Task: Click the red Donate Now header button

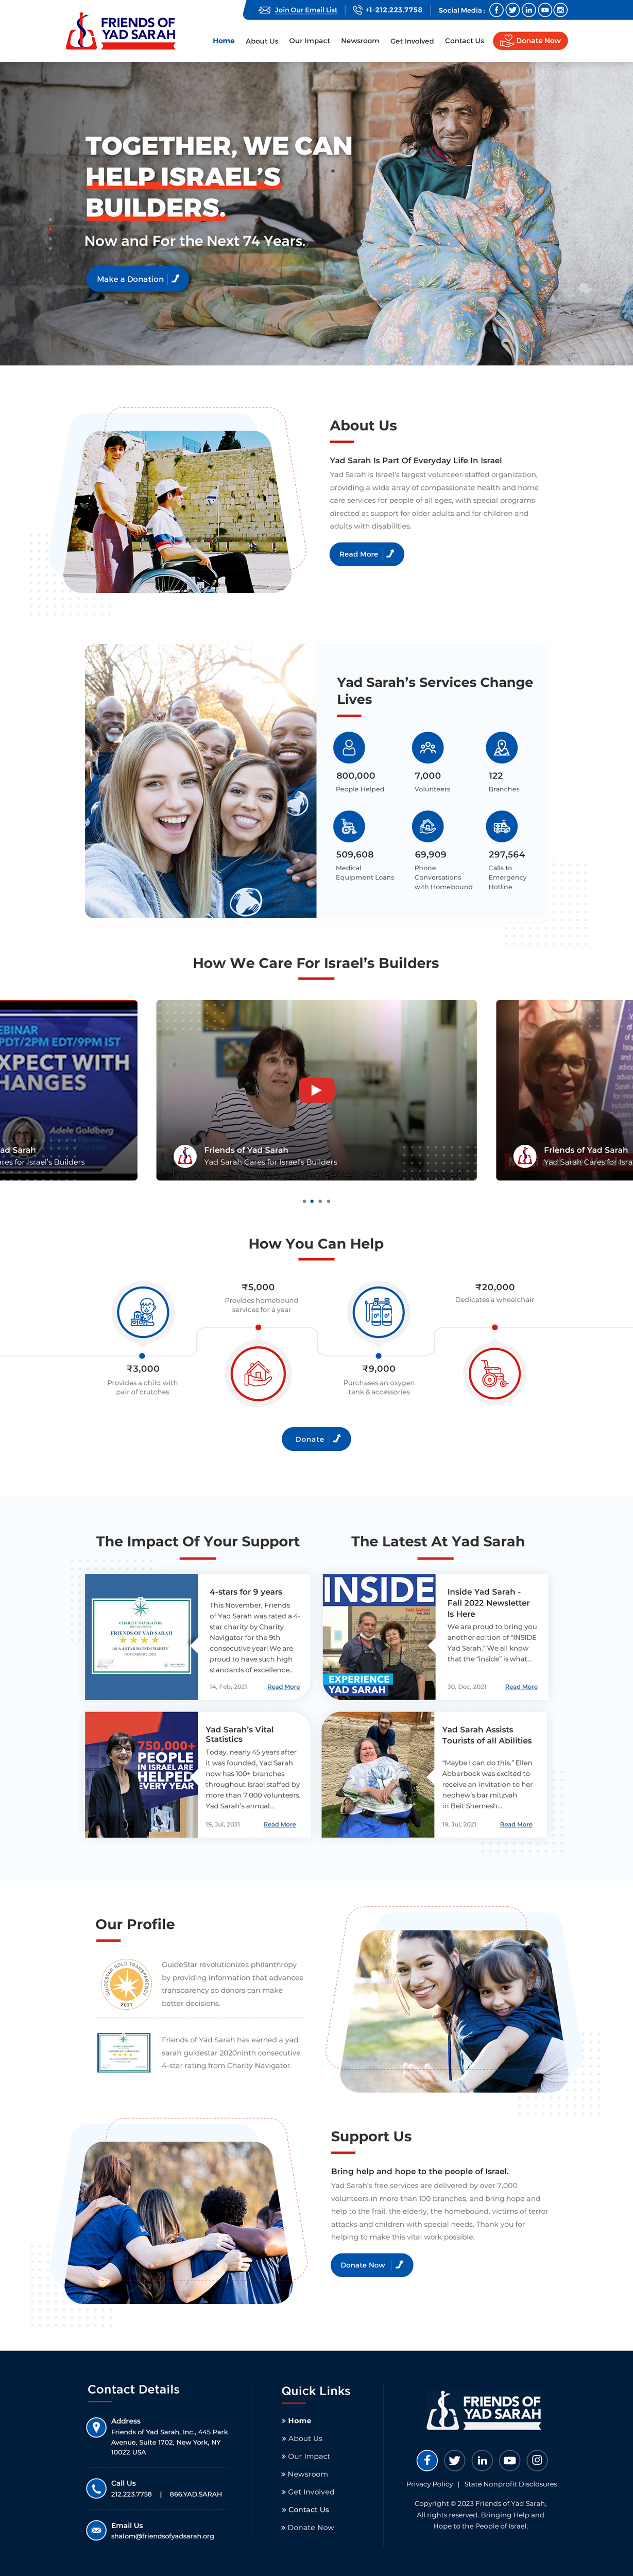Action: [530, 41]
